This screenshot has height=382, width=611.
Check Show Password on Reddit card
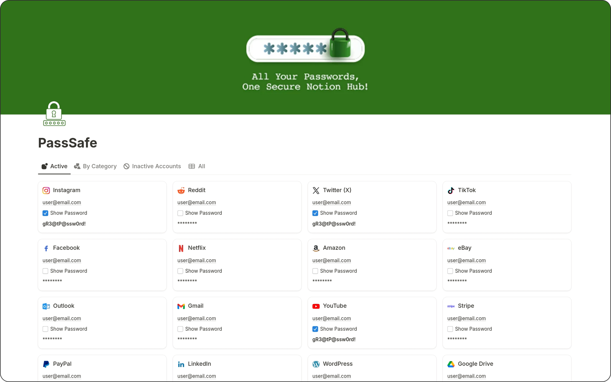click(x=180, y=213)
